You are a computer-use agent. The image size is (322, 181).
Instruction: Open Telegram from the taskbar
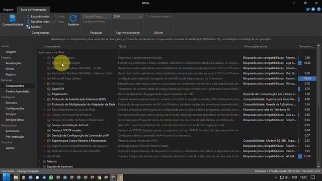coord(44,177)
